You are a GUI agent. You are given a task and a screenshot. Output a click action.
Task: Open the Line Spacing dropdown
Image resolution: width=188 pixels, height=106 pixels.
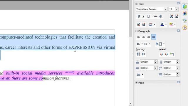pyautogui.click(x=140, y=74)
